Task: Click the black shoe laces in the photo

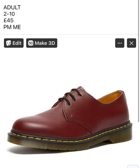Action: [70, 96]
